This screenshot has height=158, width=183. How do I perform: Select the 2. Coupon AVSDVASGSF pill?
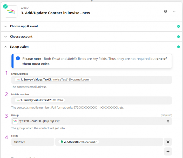tap(79, 142)
